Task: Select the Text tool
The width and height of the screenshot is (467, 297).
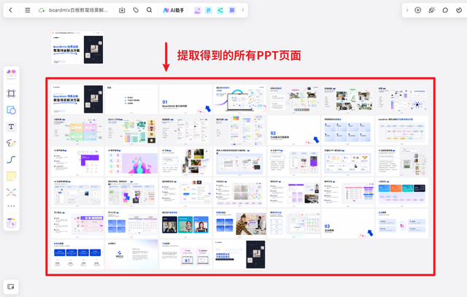Action: point(12,126)
